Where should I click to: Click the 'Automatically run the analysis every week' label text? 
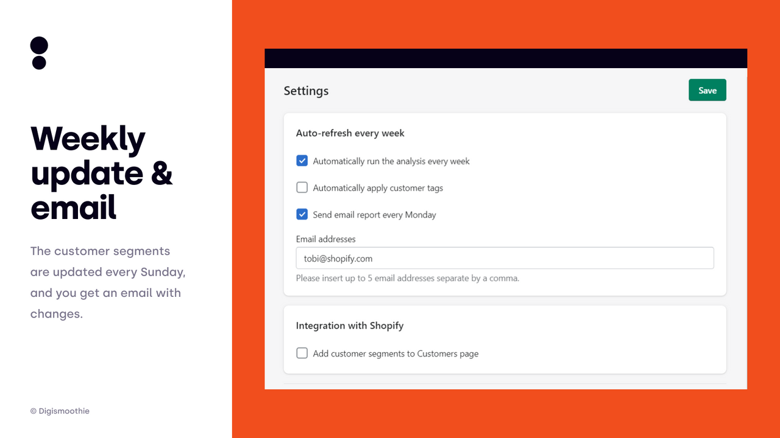click(391, 161)
